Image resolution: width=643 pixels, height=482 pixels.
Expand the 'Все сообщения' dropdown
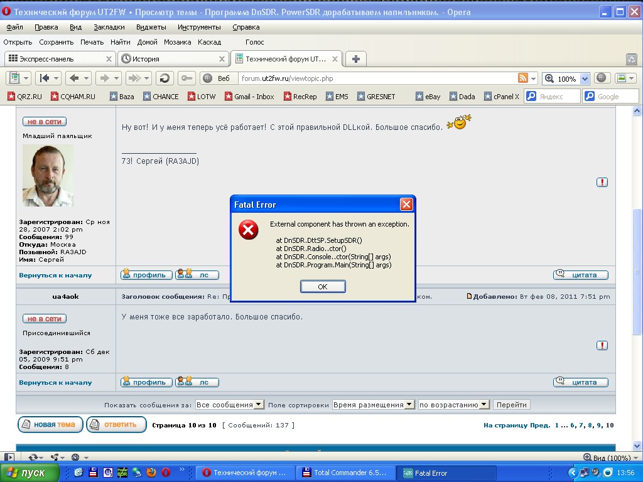coord(259,405)
